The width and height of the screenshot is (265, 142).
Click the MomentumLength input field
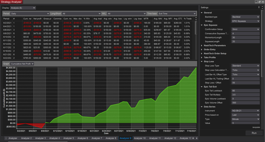click(x=245, y=37)
